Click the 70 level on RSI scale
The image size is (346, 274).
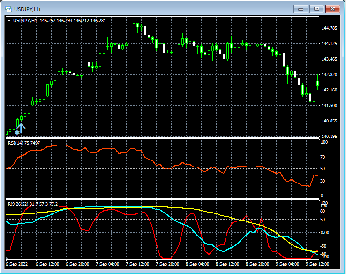click(323, 157)
